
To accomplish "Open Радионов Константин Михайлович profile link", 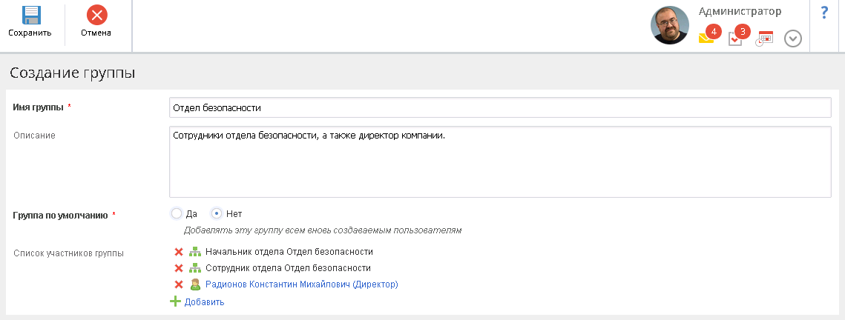I will (x=301, y=284).
